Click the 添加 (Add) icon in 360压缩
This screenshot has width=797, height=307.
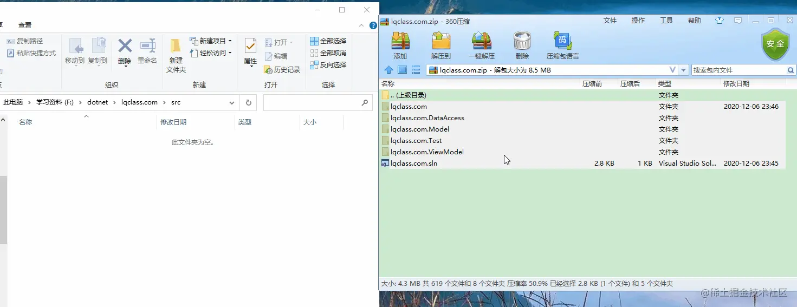pyautogui.click(x=400, y=41)
